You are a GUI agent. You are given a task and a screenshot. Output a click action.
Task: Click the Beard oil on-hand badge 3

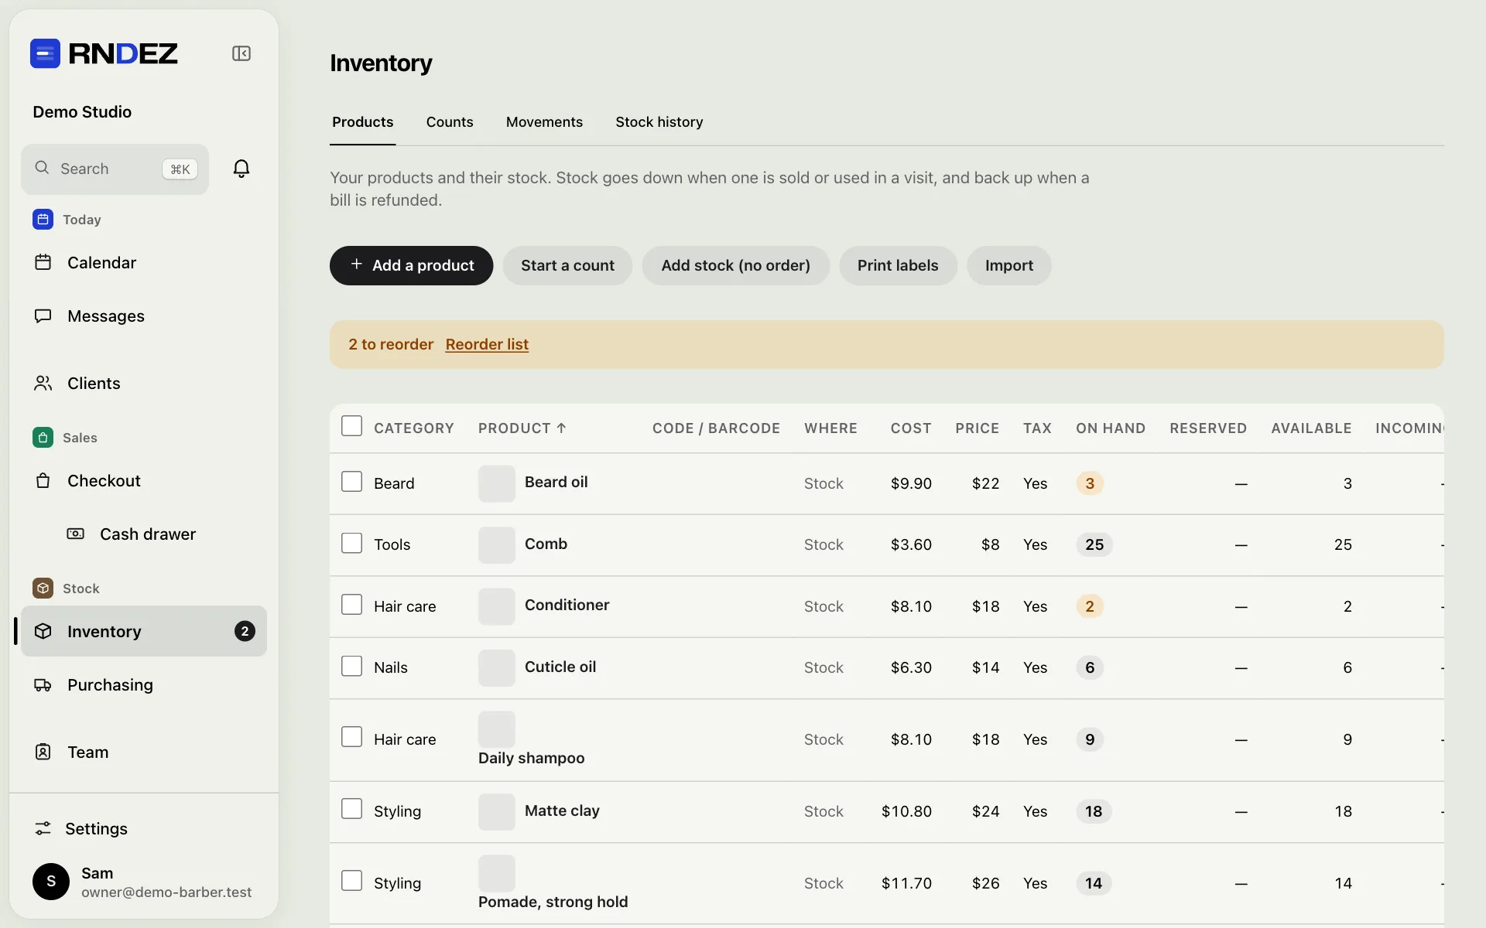point(1090,484)
